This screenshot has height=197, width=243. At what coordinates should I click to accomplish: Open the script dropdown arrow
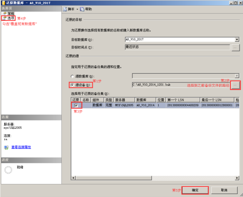[77, 10]
